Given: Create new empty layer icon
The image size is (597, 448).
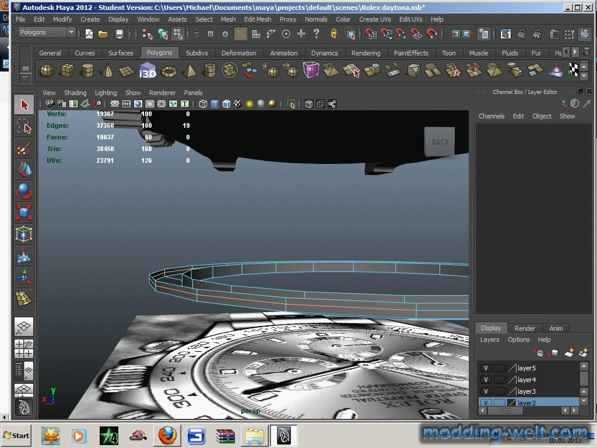Looking at the screenshot, I should [569, 353].
